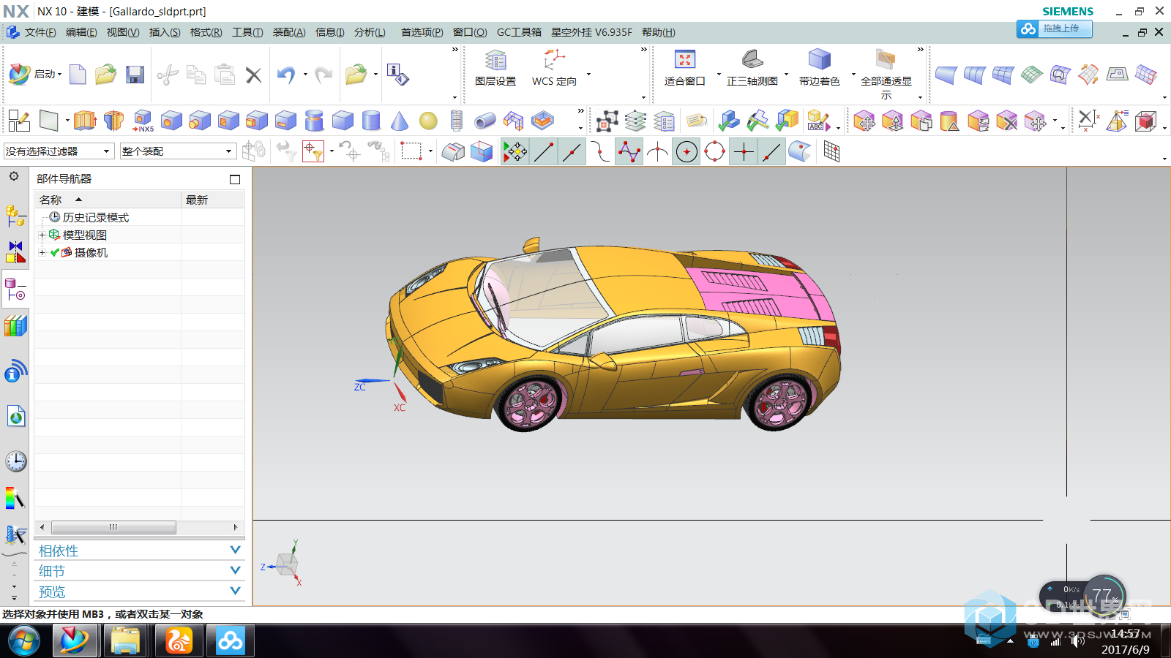The height and width of the screenshot is (658, 1171).
Task: Select the Tube tool icon
Action: (x=485, y=121)
